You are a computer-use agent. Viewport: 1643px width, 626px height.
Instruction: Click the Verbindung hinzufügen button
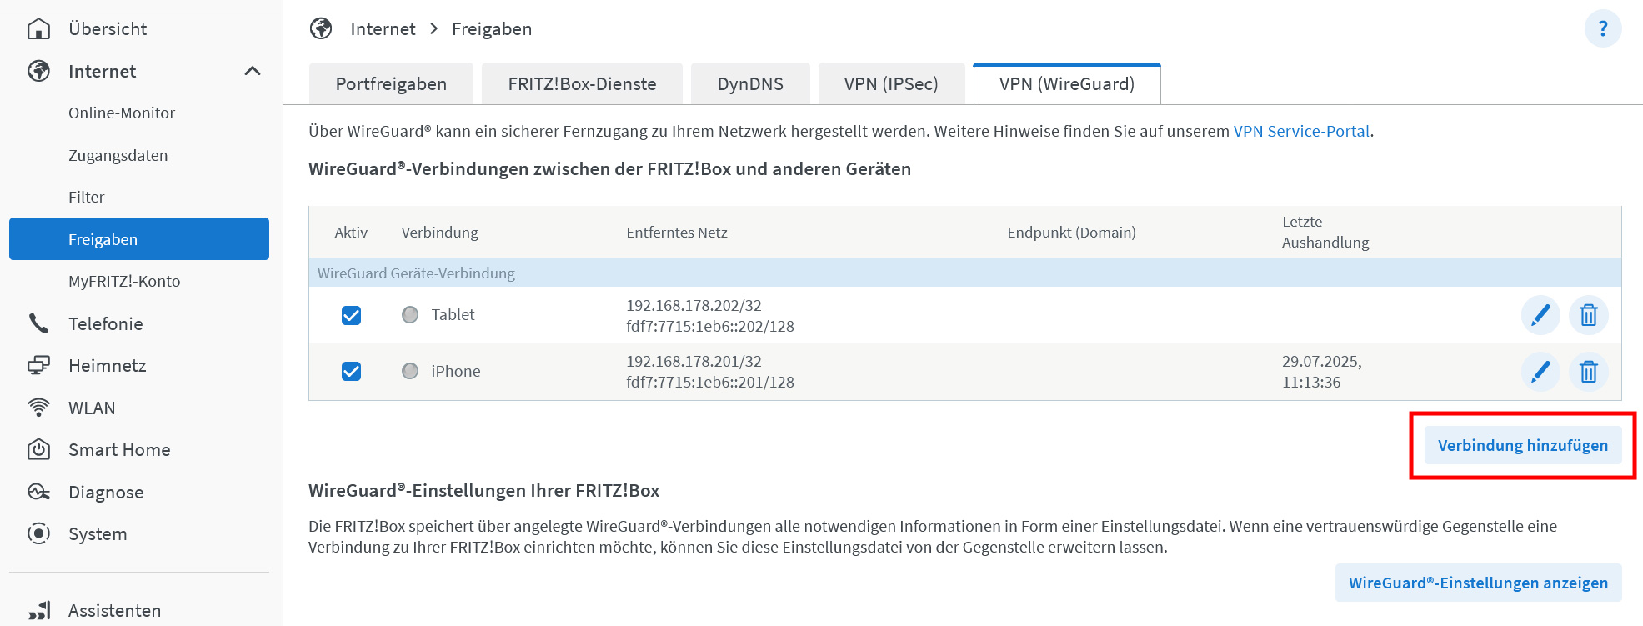pyautogui.click(x=1522, y=445)
